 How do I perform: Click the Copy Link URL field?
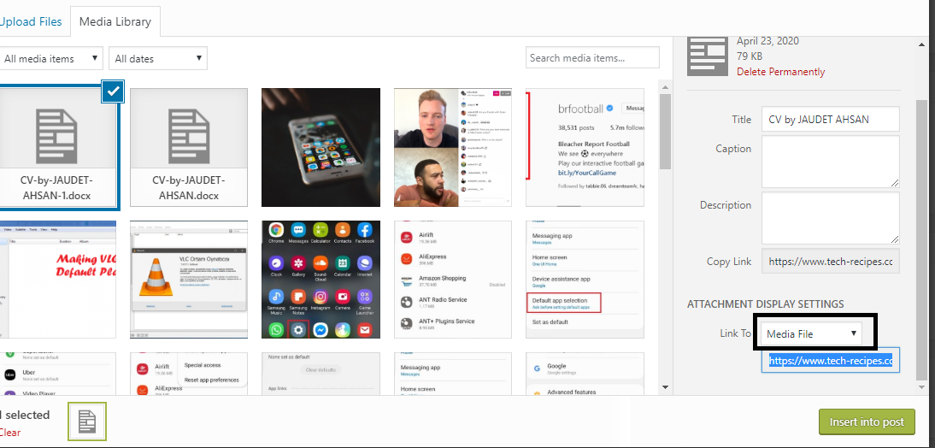point(830,262)
